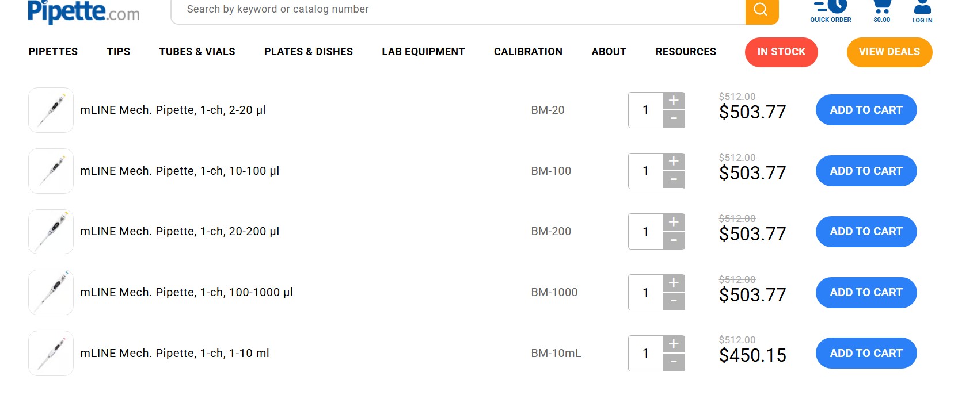
Task: Add the 1-10 ml pipette to cart
Action: (x=866, y=353)
